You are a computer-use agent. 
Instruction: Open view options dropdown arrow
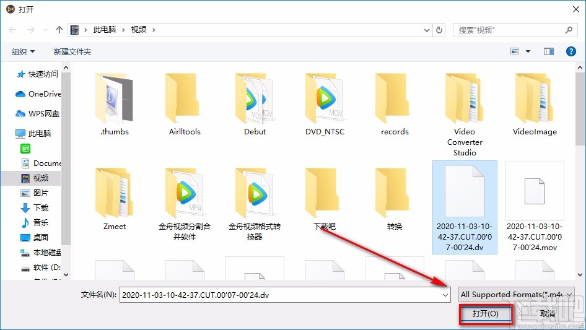tap(528, 51)
